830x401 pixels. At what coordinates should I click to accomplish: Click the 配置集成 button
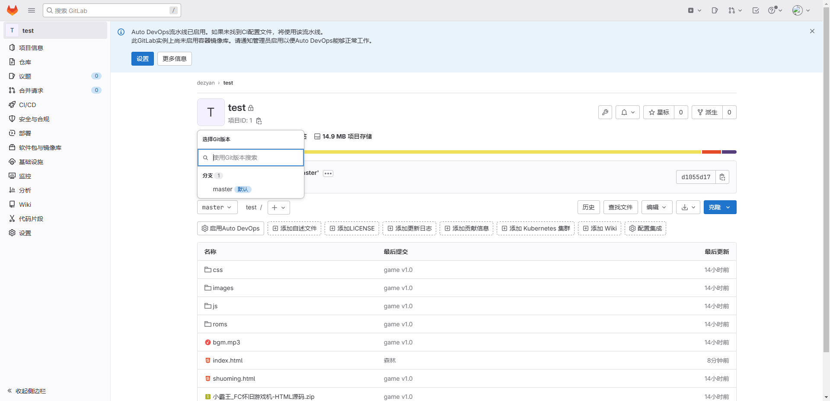(645, 228)
